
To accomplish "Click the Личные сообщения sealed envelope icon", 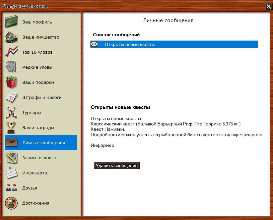I will [11, 143].
